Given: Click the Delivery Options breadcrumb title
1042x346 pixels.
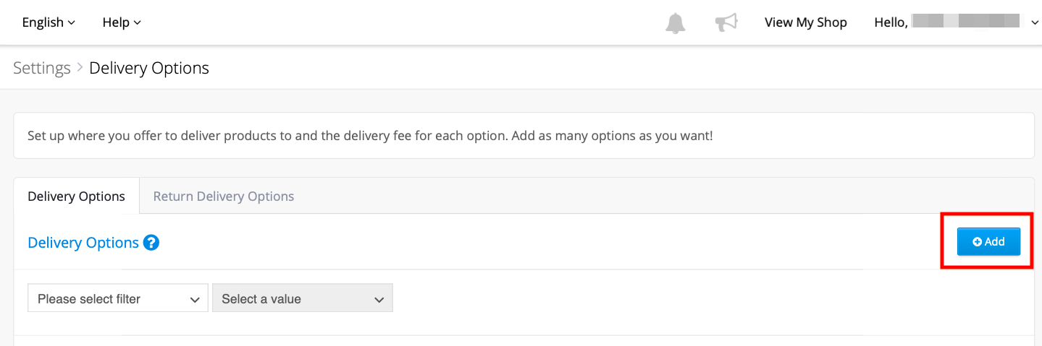Looking at the screenshot, I should click(149, 68).
